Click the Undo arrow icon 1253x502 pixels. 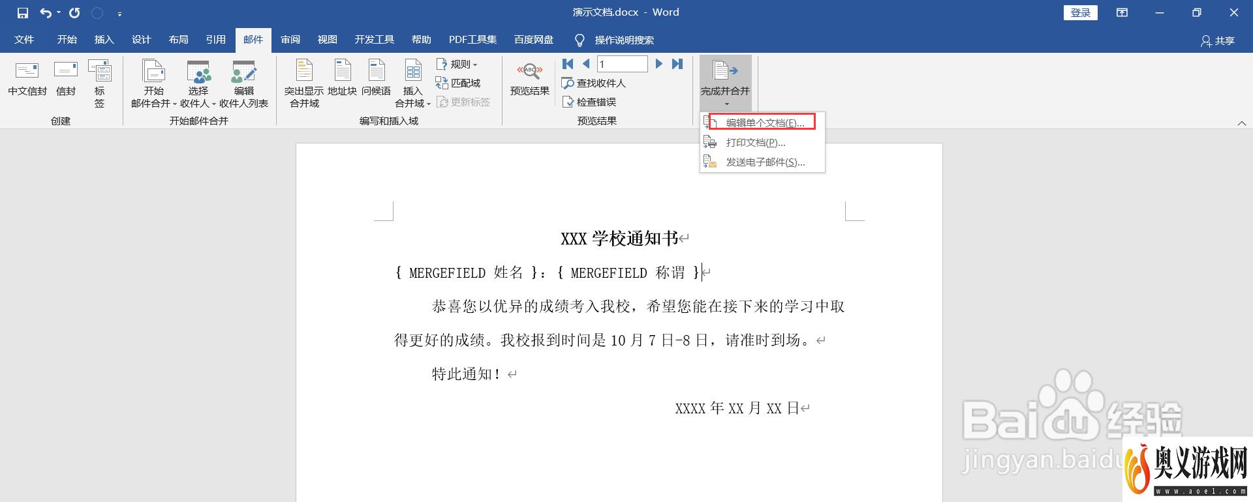coord(45,12)
